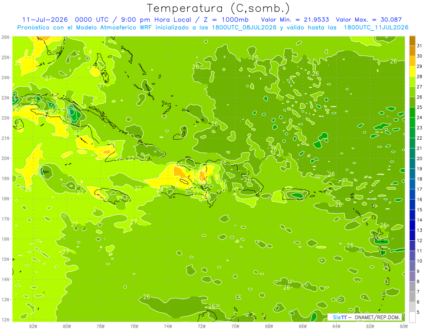Click the 62W longitude axis label
Image resolution: width=429 pixels, height=331 pixels.
[370, 326]
